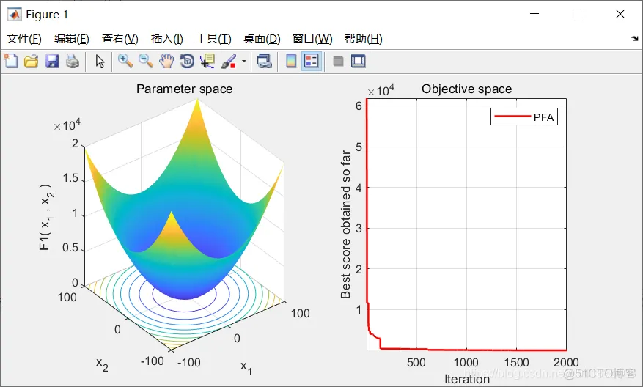Click the 1500 tick label on Iteration axis
Image resolution: width=643 pixels, height=387 pixels.
[516, 362]
